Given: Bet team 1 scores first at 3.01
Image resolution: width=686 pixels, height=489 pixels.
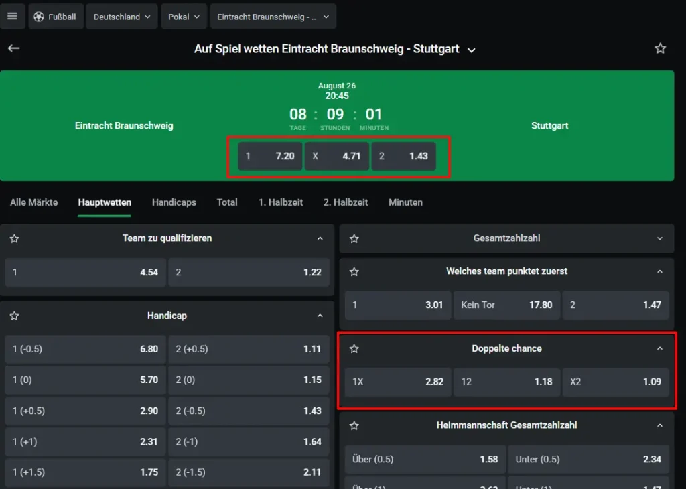Looking at the screenshot, I should click(x=398, y=305).
